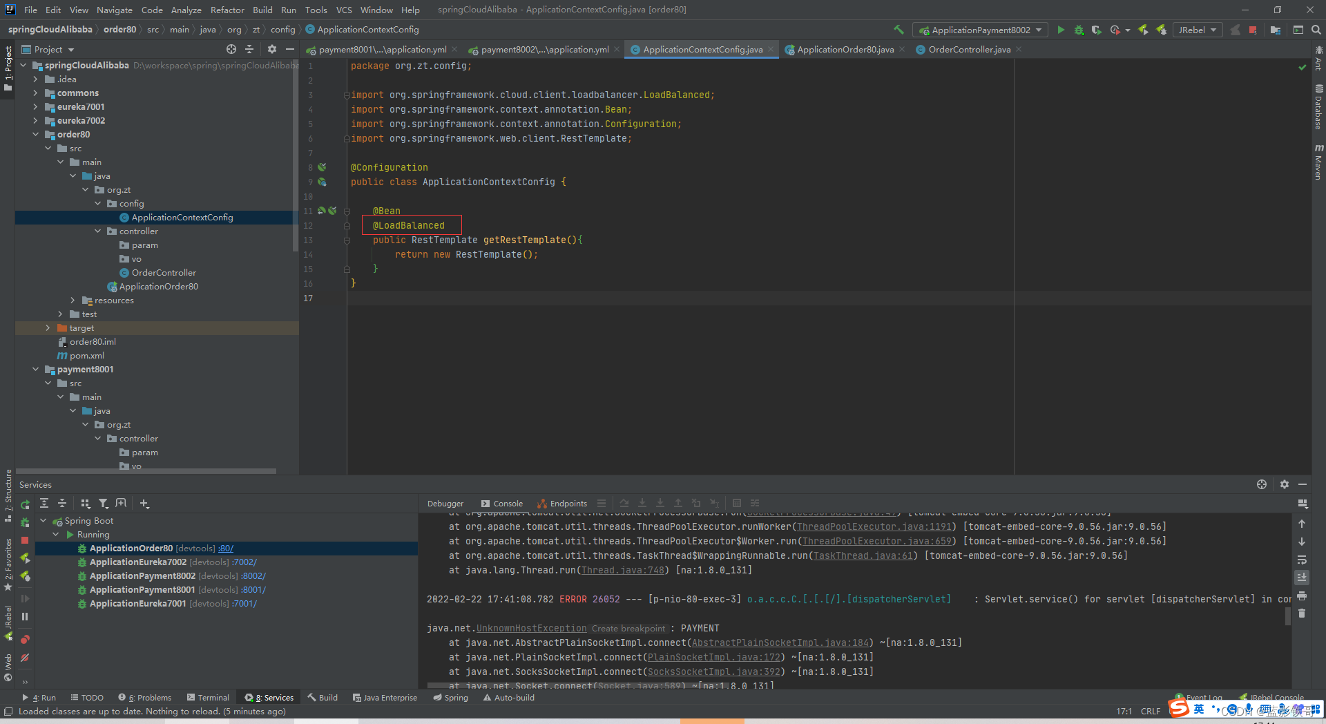1326x724 pixels.
Task: Debug with JRebel rocket-bug icon in toolbar
Action: pyautogui.click(x=1161, y=30)
